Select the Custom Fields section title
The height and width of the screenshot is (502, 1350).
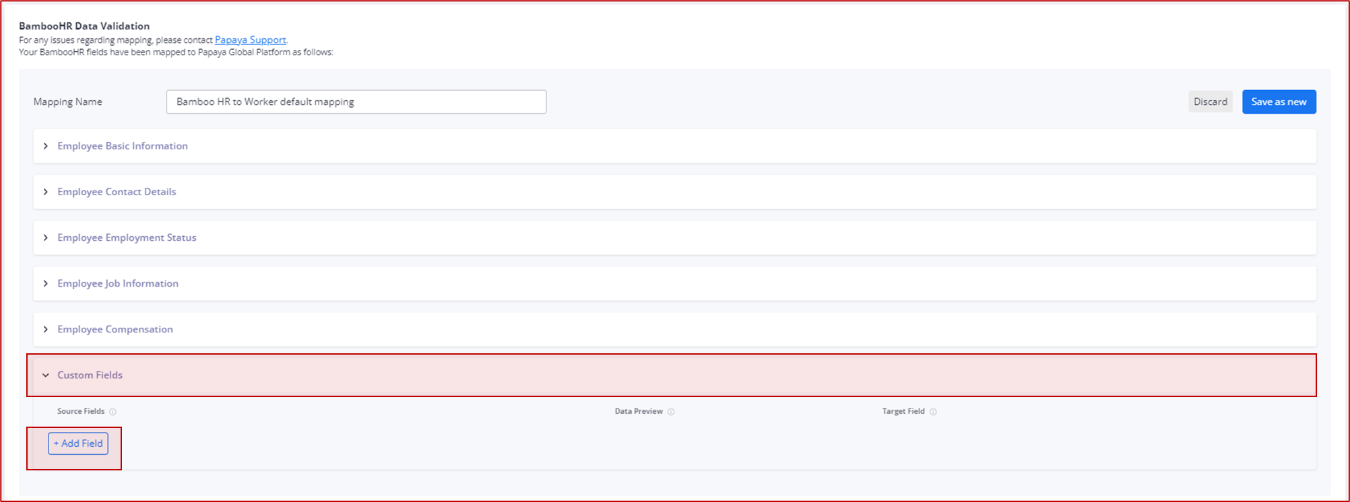point(90,375)
